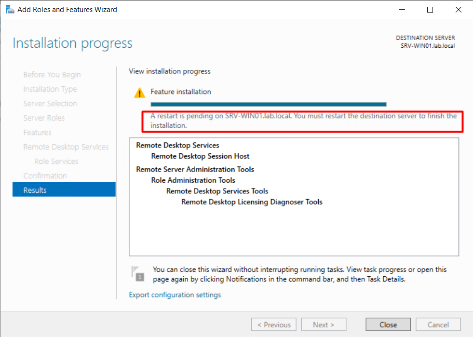The height and width of the screenshot is (337, 473).
Task: Click the notification flag icon
Action: pyautogui.click(x=138, y=273)
